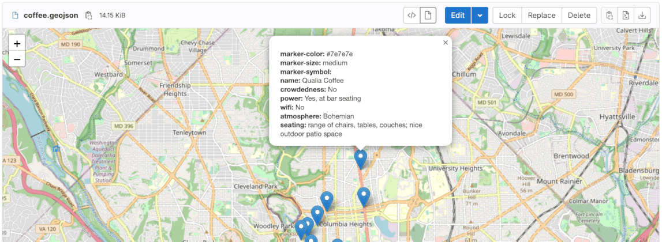This screenshot has height=242, width=662.
Task: Click the coffee.geojson file name
Action: pos(52,15)
